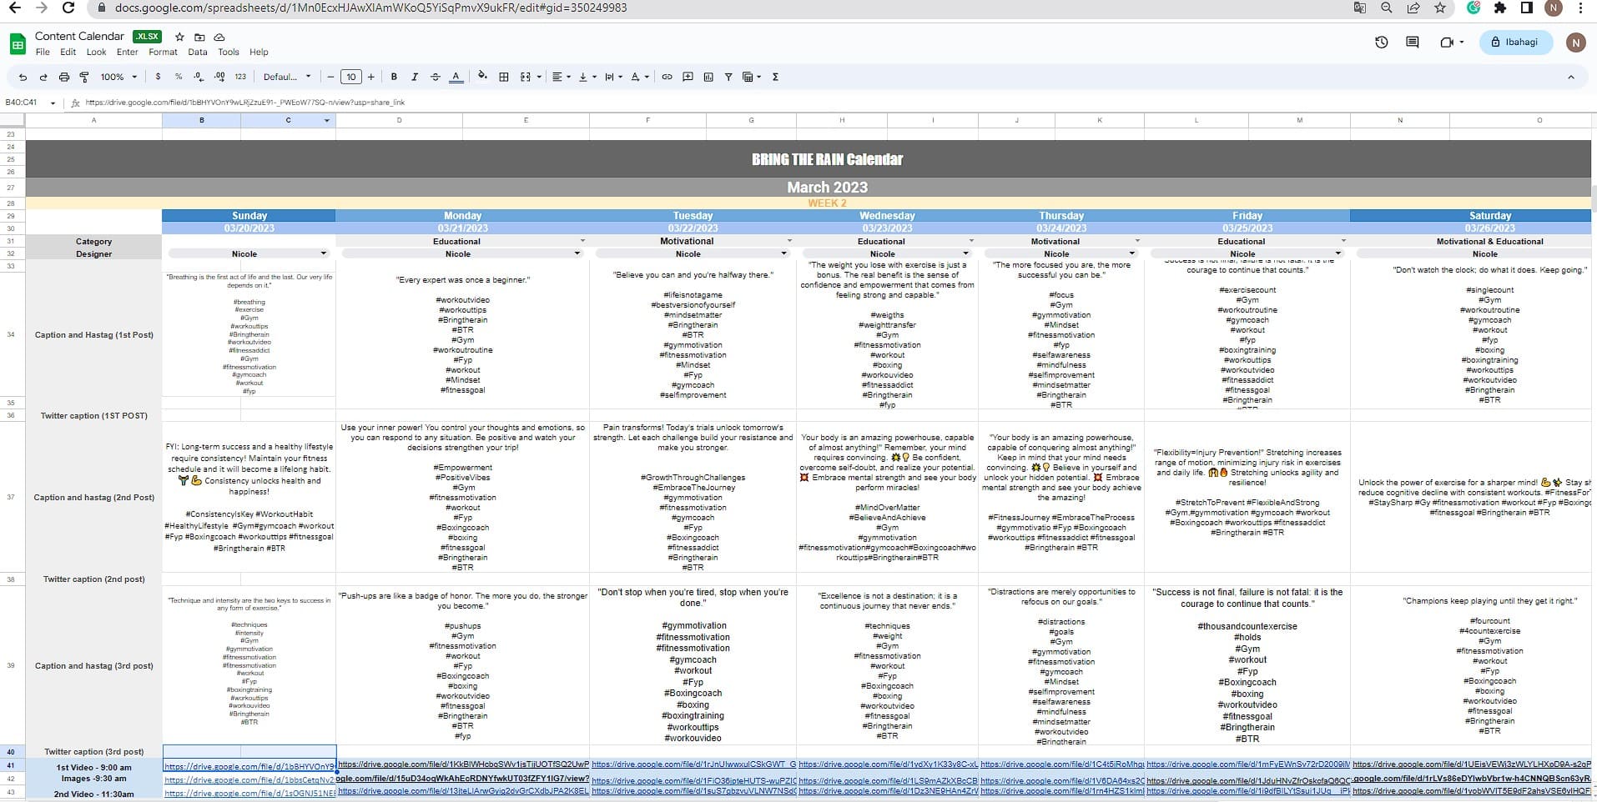The width and height of the screenshot is (1597, 802).
Task: Start a Meet video call
Action: [1447, 43]
